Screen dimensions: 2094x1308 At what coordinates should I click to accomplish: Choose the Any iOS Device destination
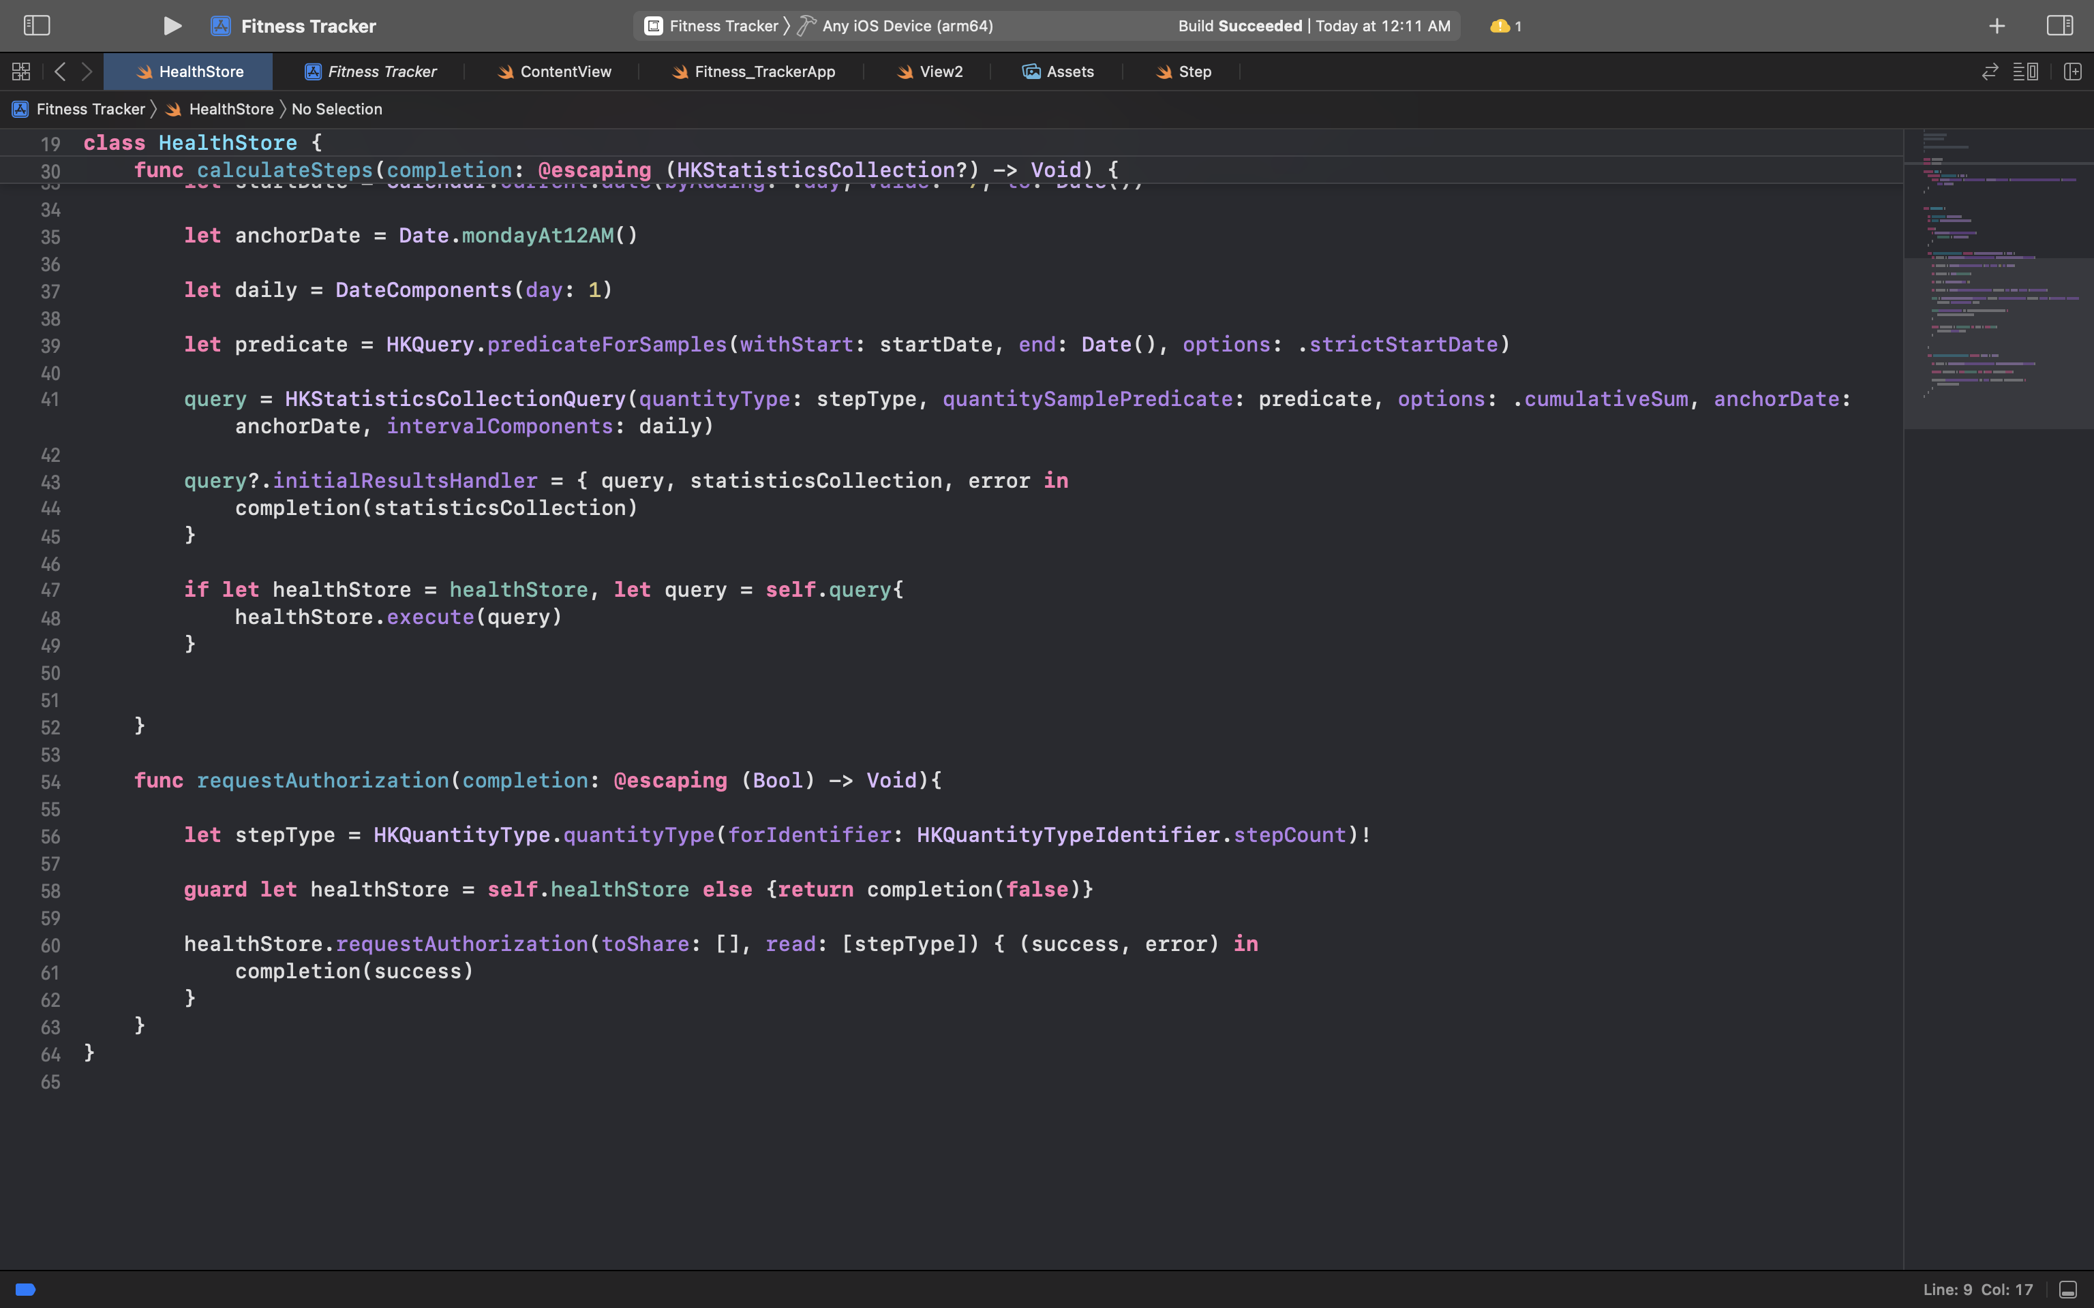click(907, 26)
